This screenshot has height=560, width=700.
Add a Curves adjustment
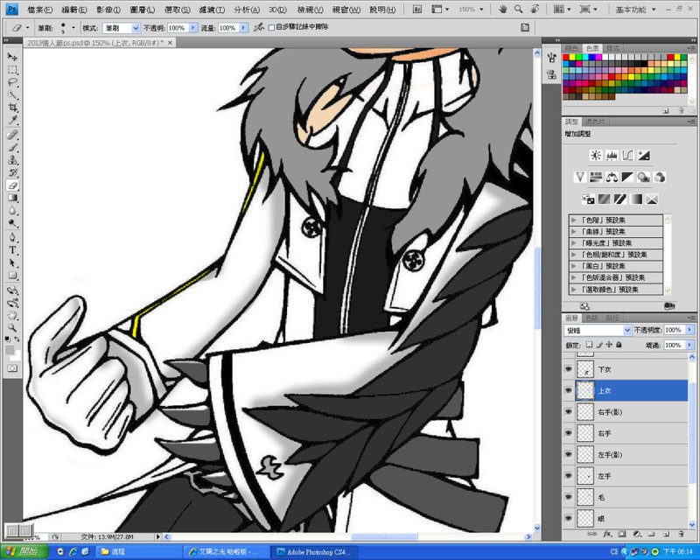[x=627, y=156]
